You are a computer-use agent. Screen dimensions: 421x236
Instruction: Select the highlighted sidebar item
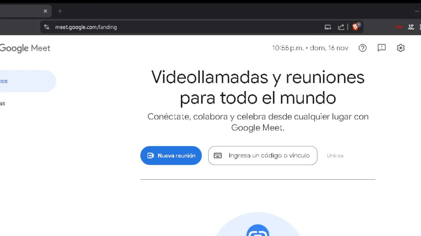click(28, 81)
